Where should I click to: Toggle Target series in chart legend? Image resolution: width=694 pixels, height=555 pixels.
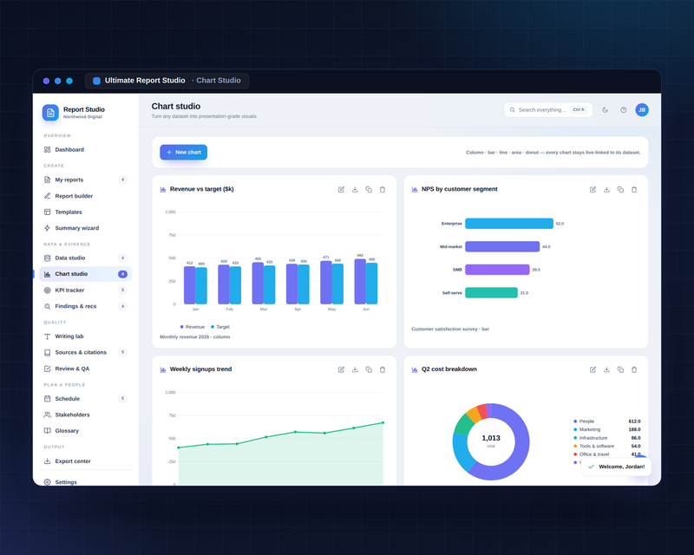click(220, 327)
